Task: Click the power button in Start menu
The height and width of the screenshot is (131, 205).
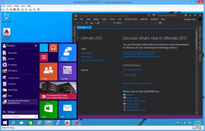Action: [36, 45]
